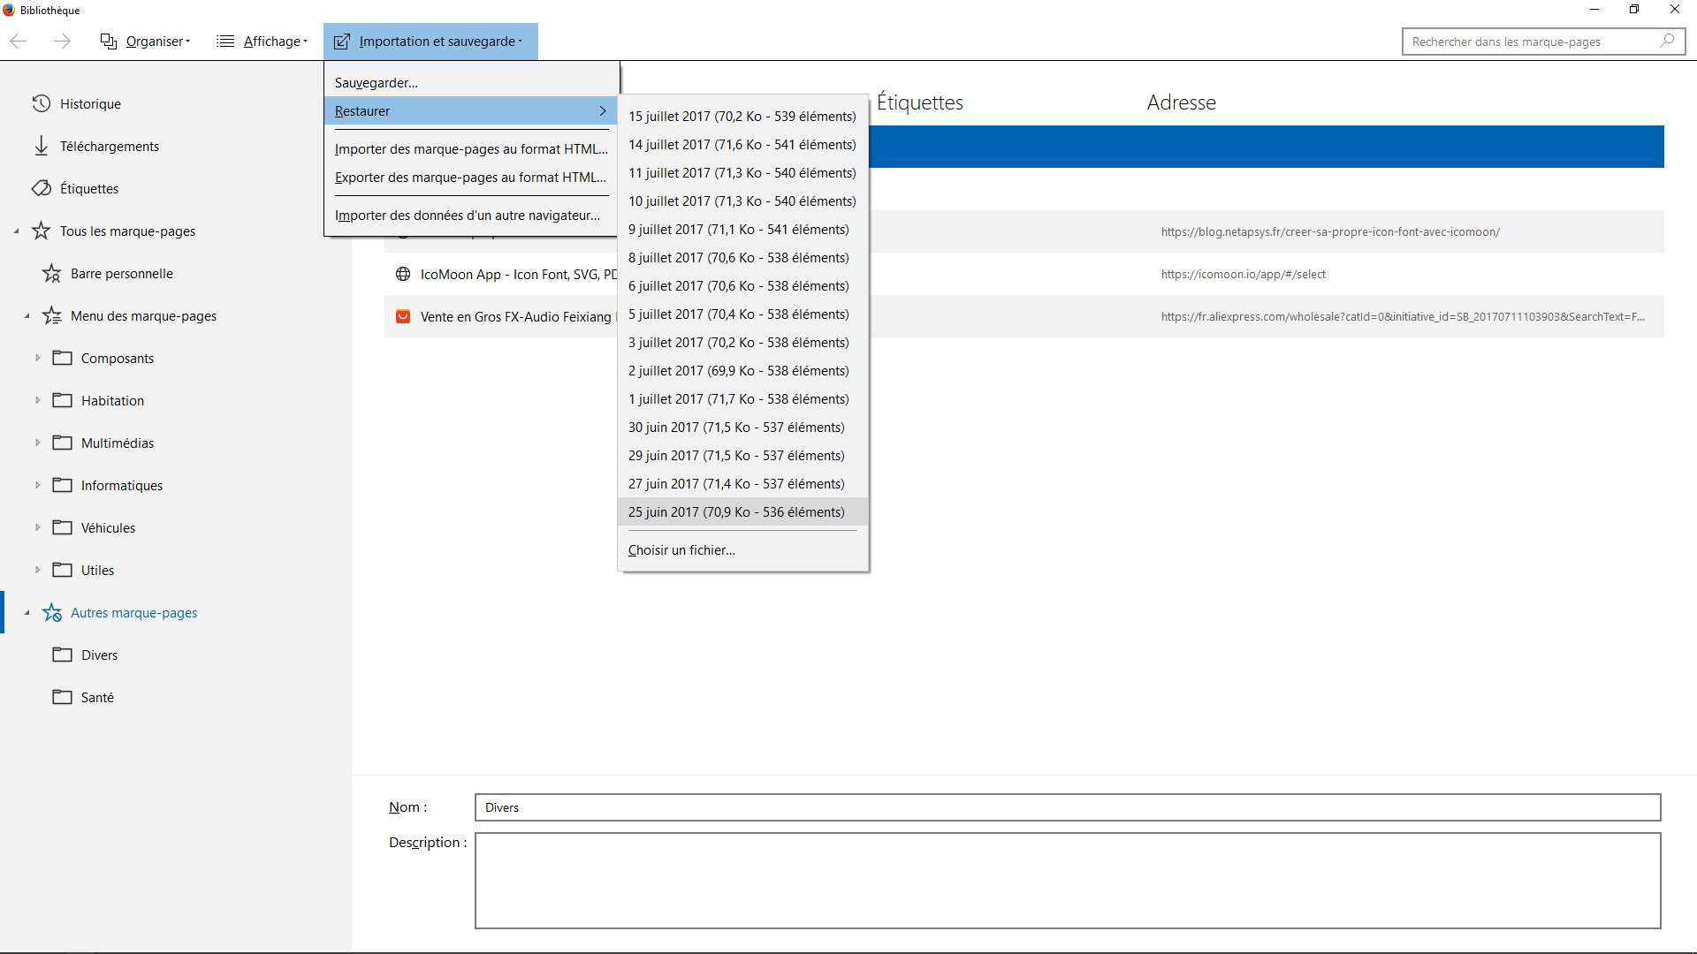Select the icomoon.io/app address row
Screen dimensions: 1697x954
1243,274
